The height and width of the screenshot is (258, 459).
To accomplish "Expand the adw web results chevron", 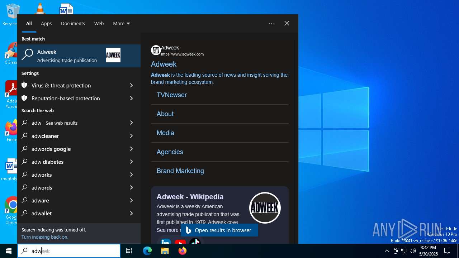I will [x=131, y=123].
